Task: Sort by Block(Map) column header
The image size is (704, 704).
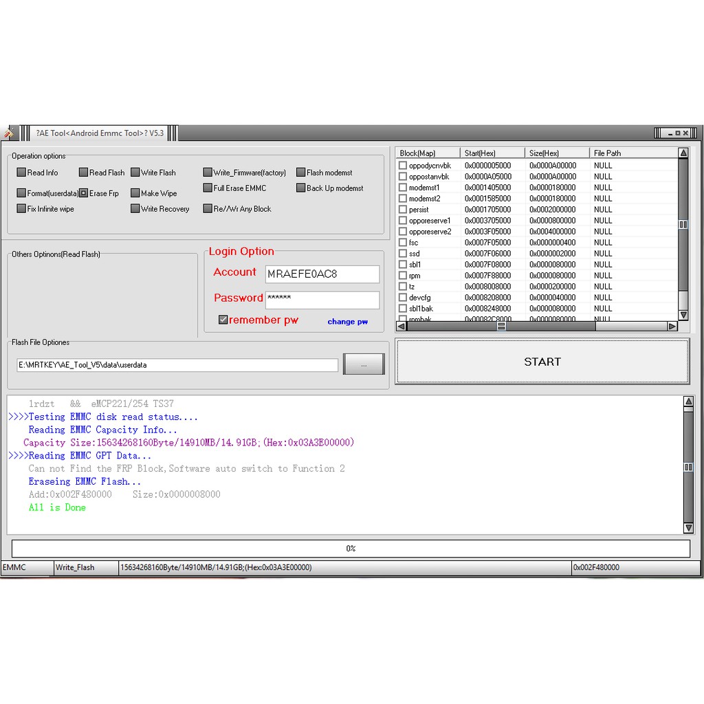Action: pyautogui.click(x=426, y=153)
